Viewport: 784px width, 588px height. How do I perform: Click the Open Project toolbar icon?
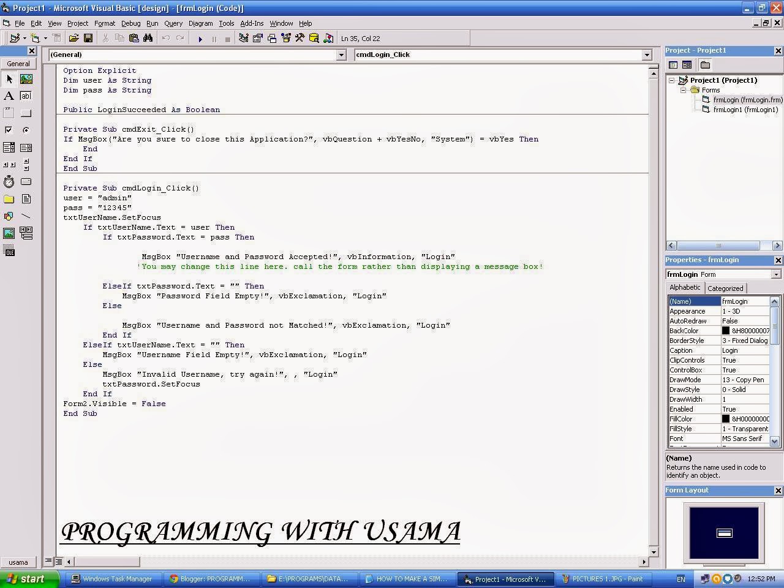point(73,39)
